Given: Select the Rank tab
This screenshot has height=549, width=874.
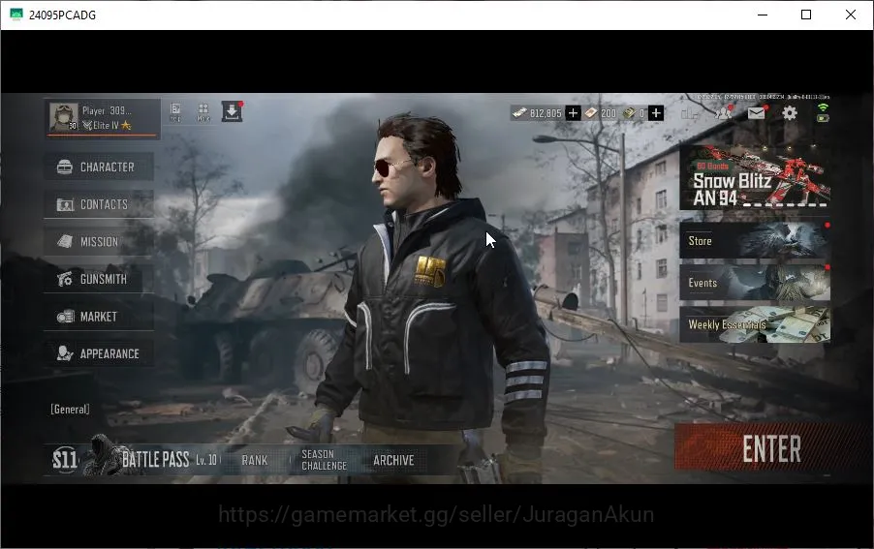Looking at the screenshot, I should [255, 461].
